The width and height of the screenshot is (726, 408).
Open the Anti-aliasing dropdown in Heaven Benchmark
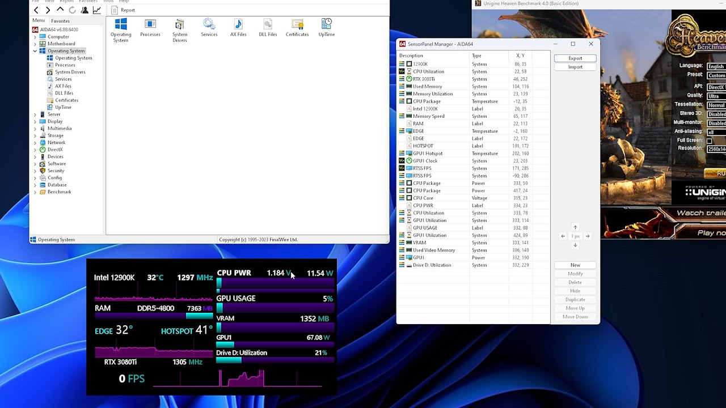tap(716, 132)
